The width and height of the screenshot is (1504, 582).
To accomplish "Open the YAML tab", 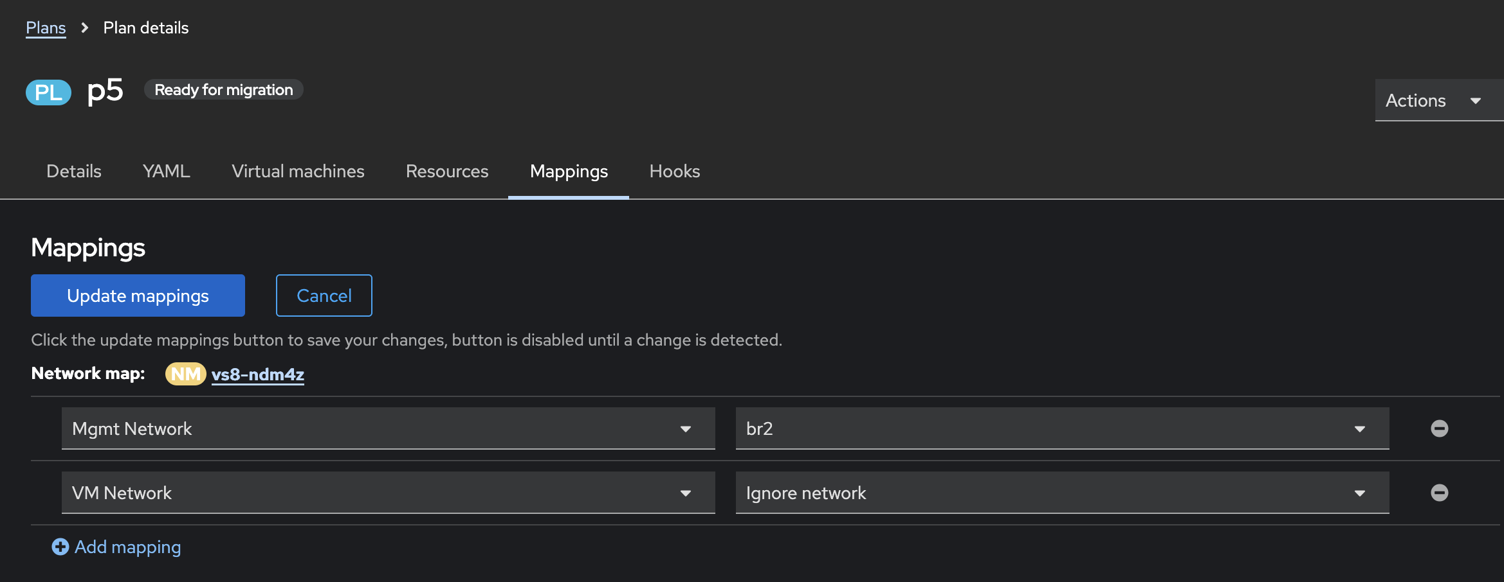I will 167,172.
